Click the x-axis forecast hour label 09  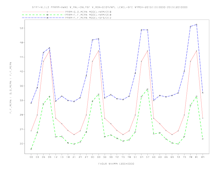[x=49, y=157]
